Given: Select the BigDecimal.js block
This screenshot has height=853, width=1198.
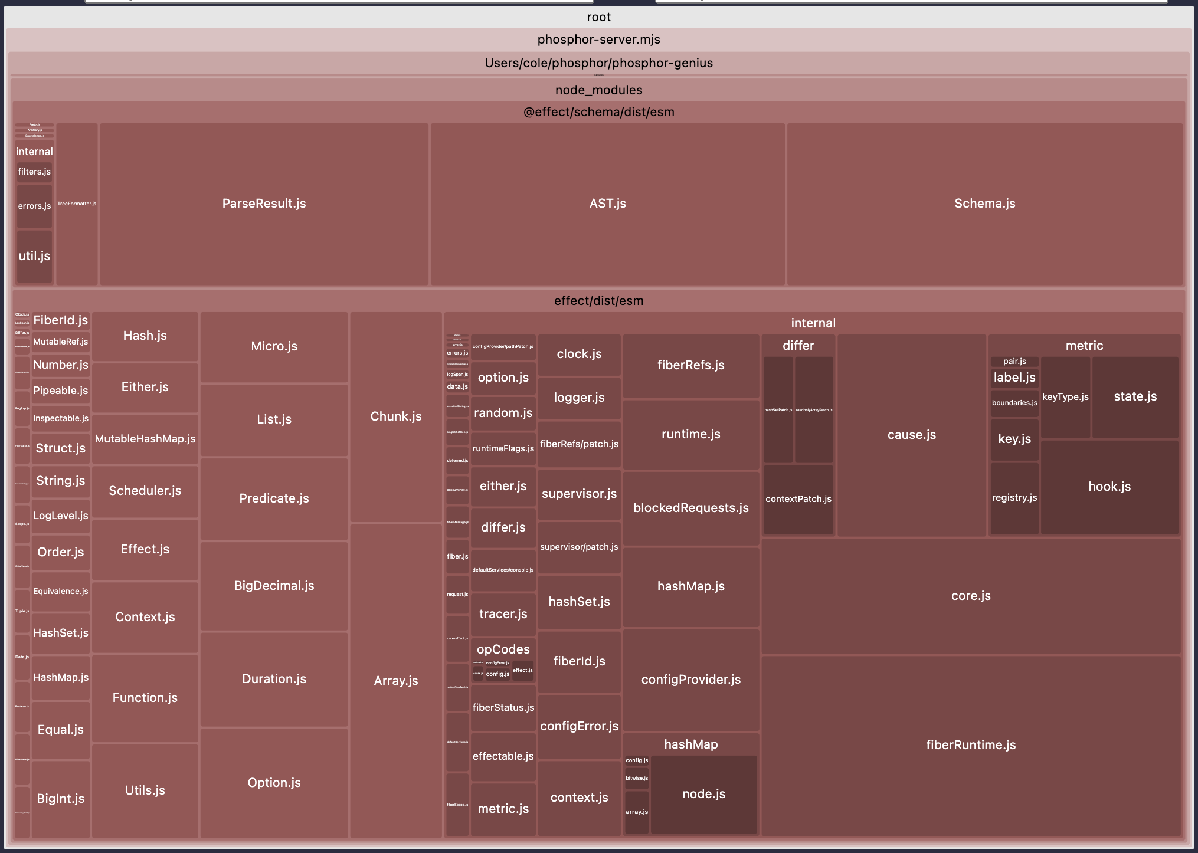Looking at the screenshot, I should [x=274, y=586].
